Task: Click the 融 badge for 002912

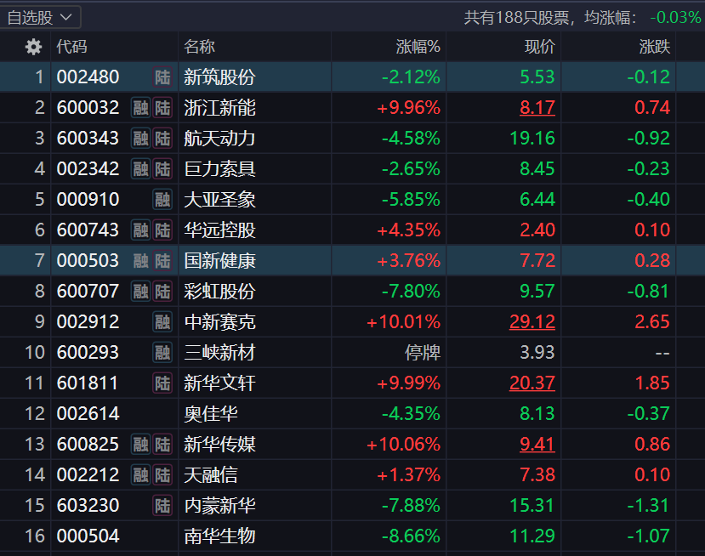Action: [x=162, y=322]
